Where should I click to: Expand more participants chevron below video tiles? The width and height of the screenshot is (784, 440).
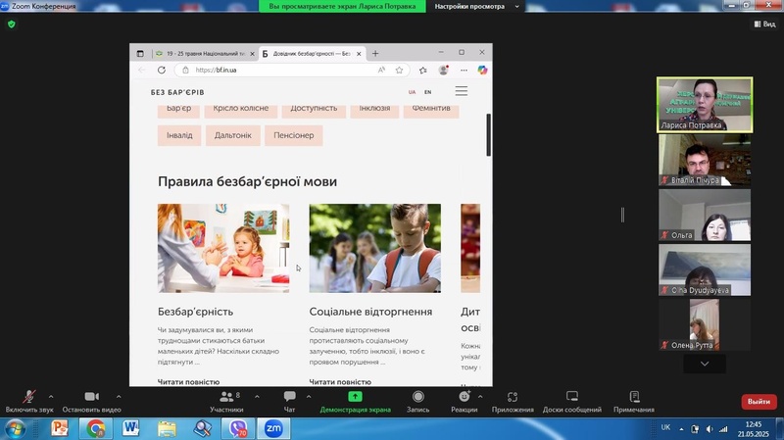(x=704, y=364)
